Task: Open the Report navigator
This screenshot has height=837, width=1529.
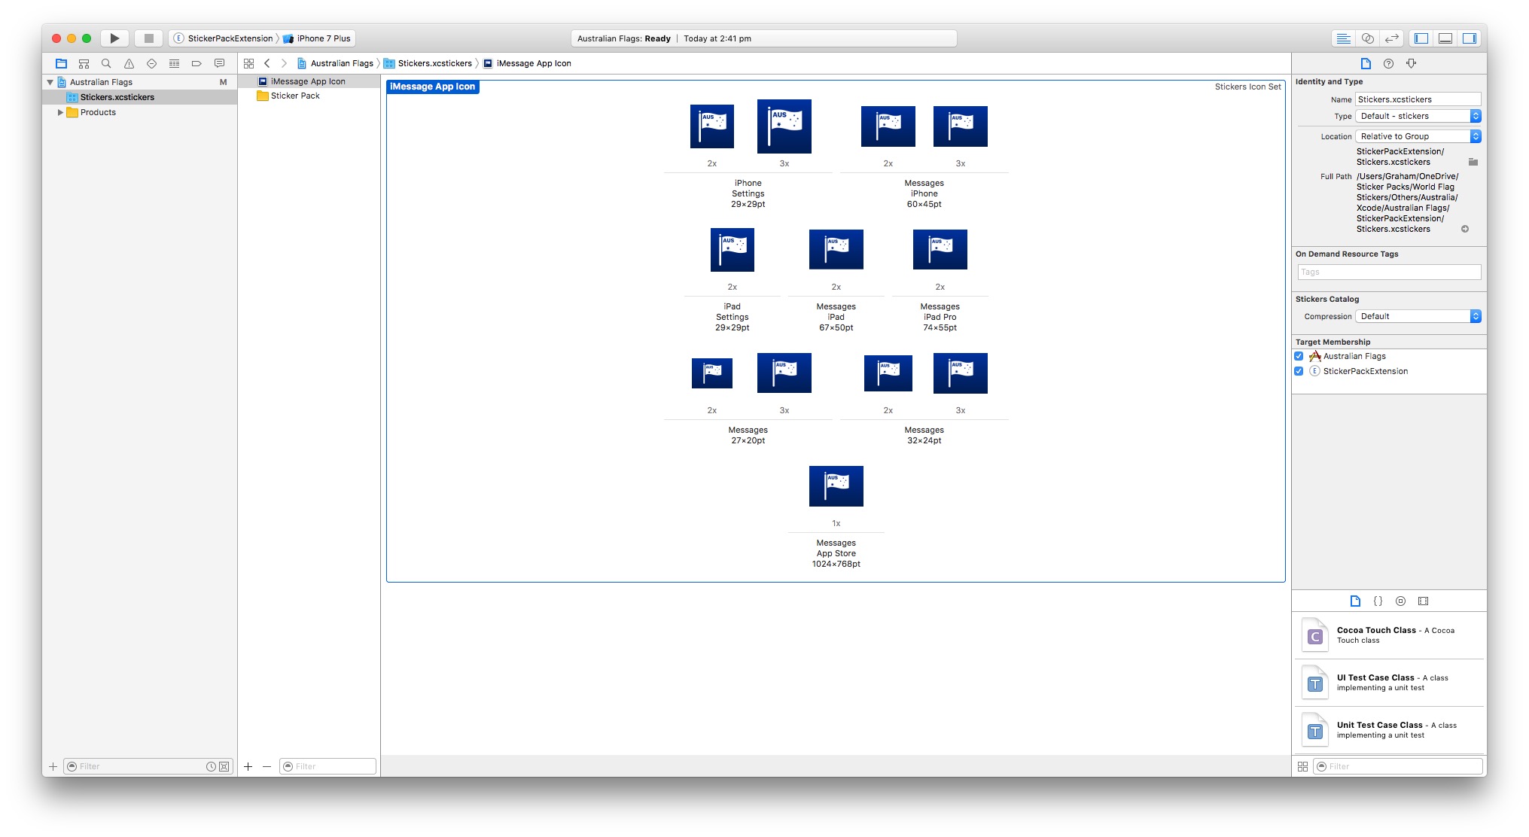Action: pos(219,63)
